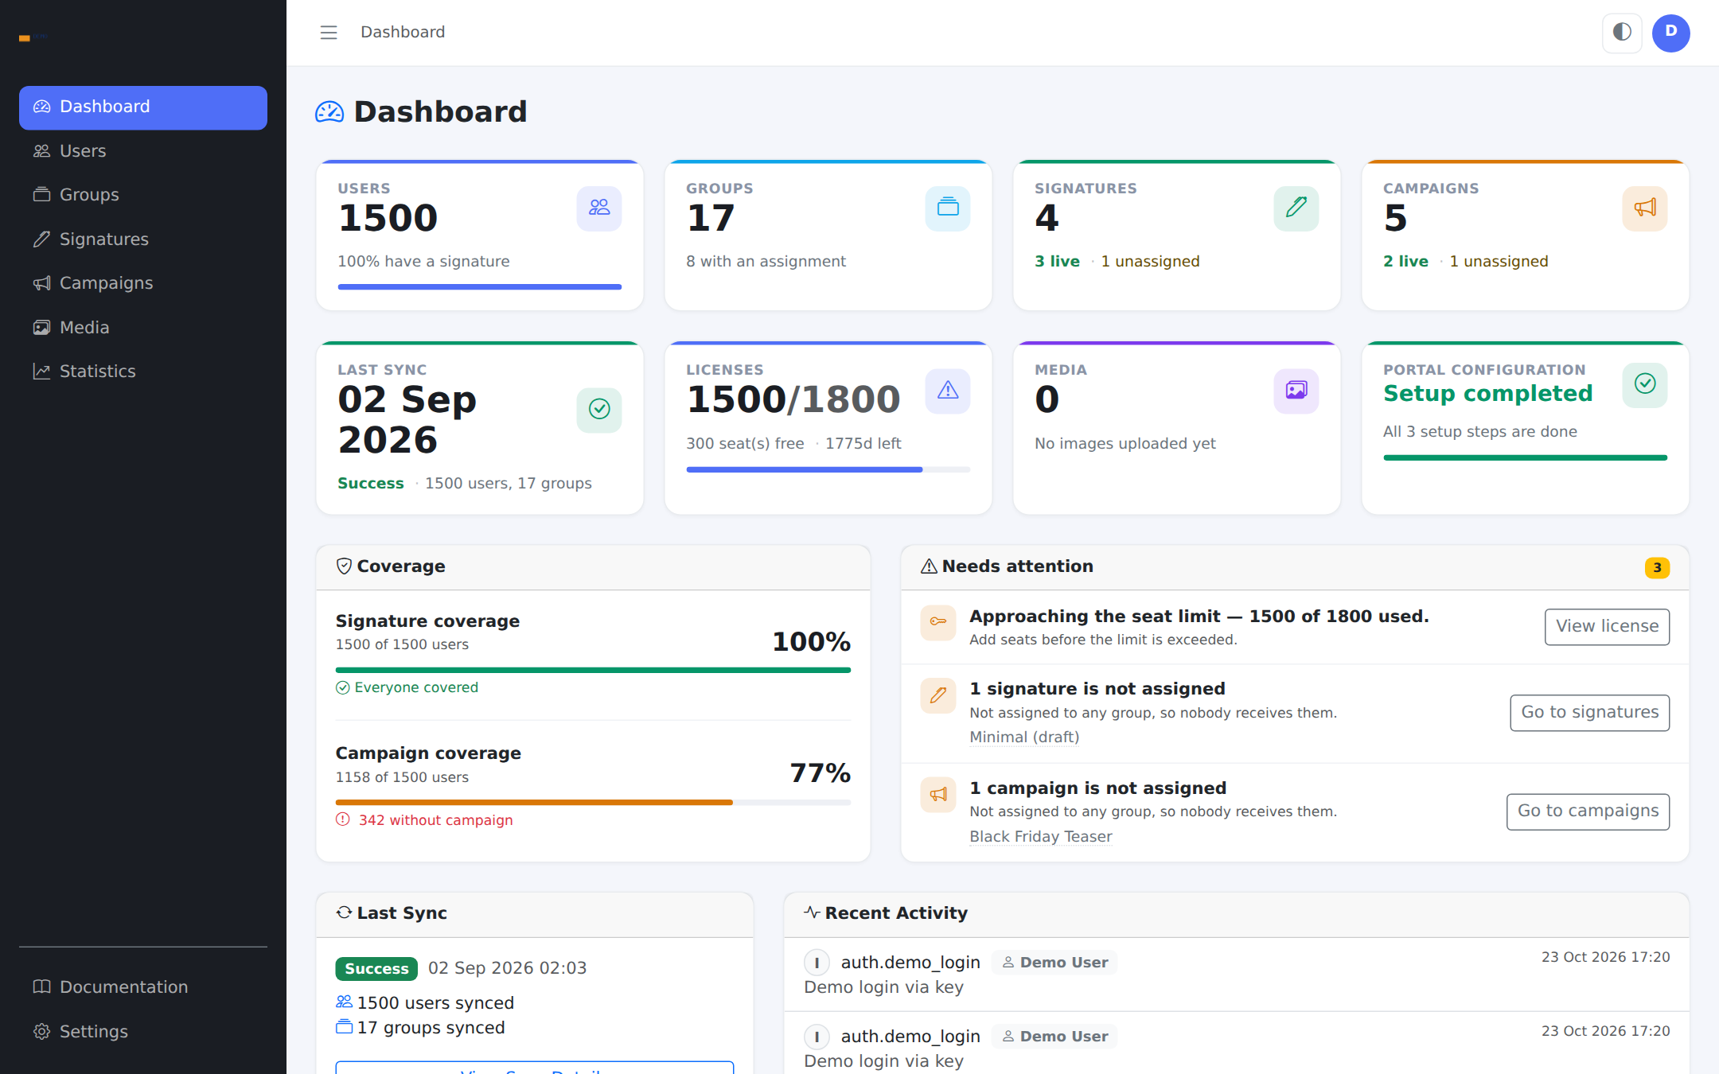1719x1074 pixels.
Task: Open the Black Friday Teaser campaign link
Action: point(1040,837)
